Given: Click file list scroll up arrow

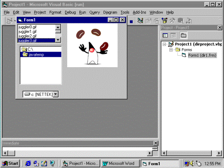Looking at the screenshot, I should point(58,27).
